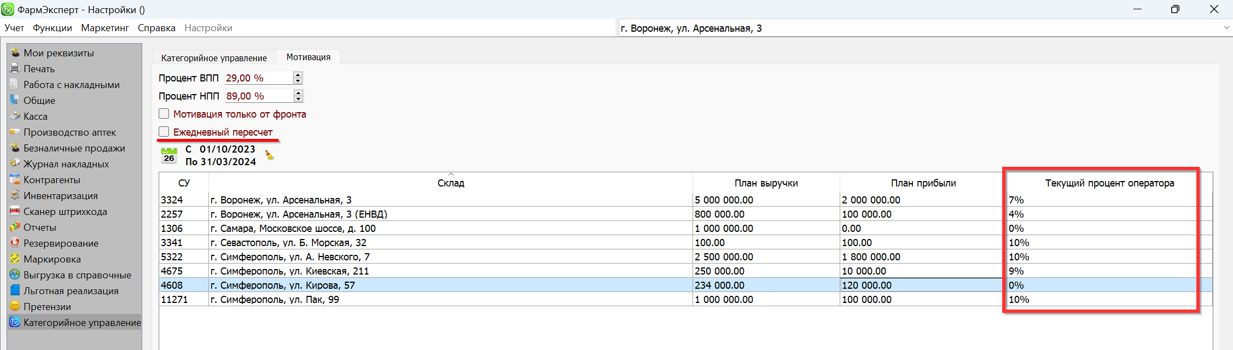Open Касса settings via its icon
Screen dimensions: 1233x350
15,116
